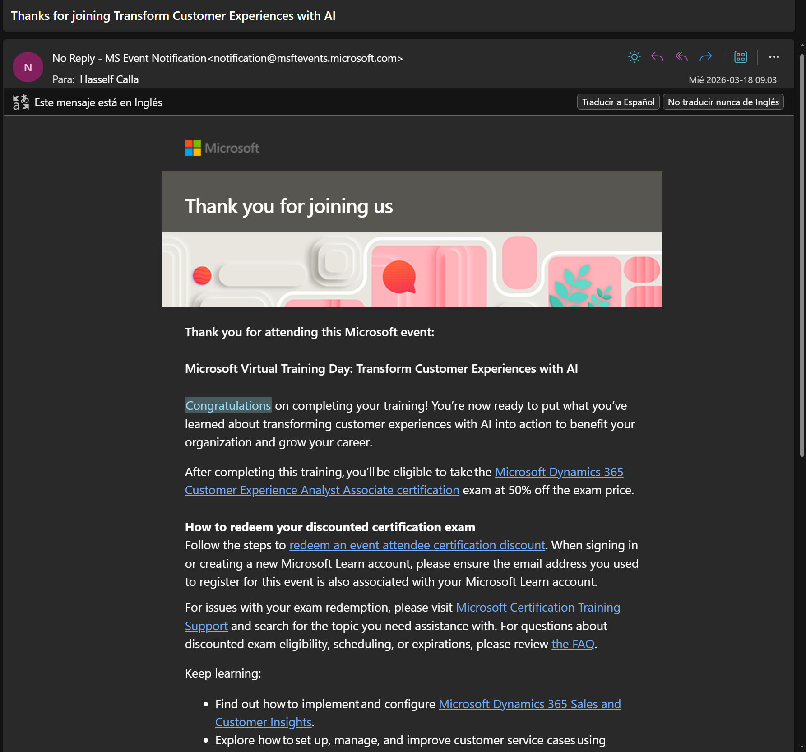Forward this email using the forward arrow
This screenshot has height=752, width=806.
click(x=706, y=57)
